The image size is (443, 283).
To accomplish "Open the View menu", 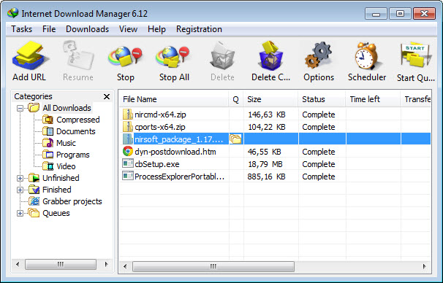I will pos(128,29).
